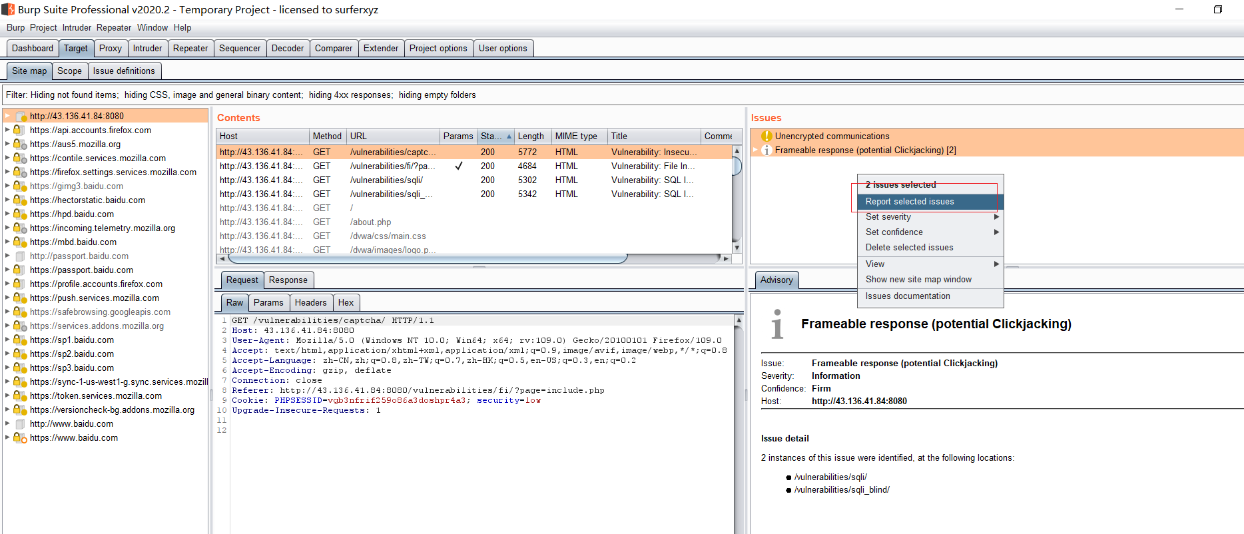The height and width of the screenshot is (534, 1244).
Task: Switch to the User options tab
Action: coord(503,49)
